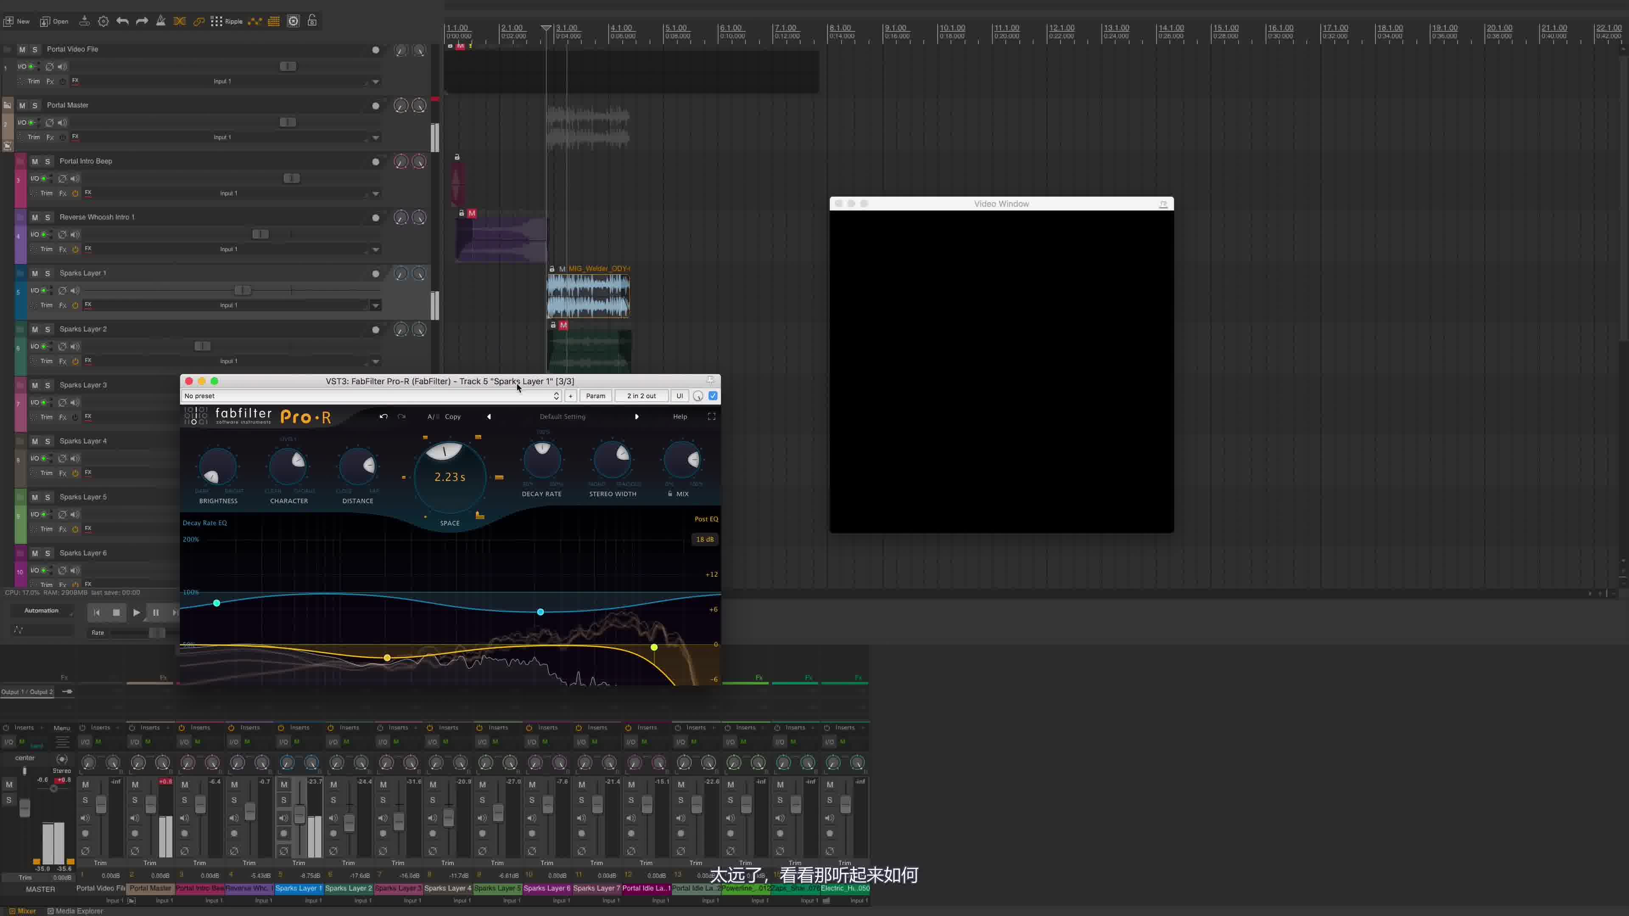This screenshot has height=916, width=1629.
Task: Open the Help menu in Pro-R
Action: [680, 416]
